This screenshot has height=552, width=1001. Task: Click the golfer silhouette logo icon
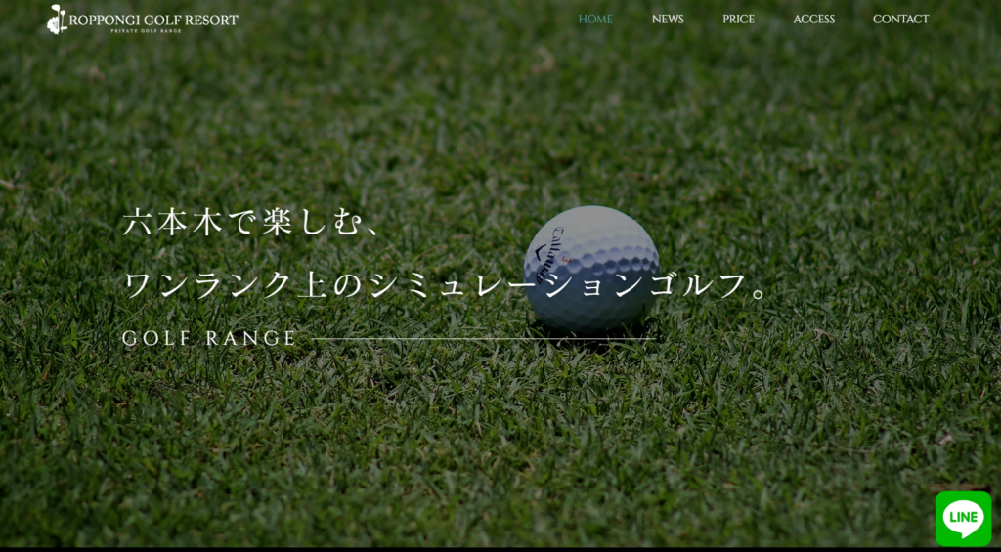pos(58,20)
